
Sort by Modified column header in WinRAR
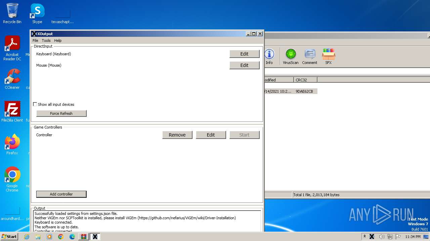[279, 80]
